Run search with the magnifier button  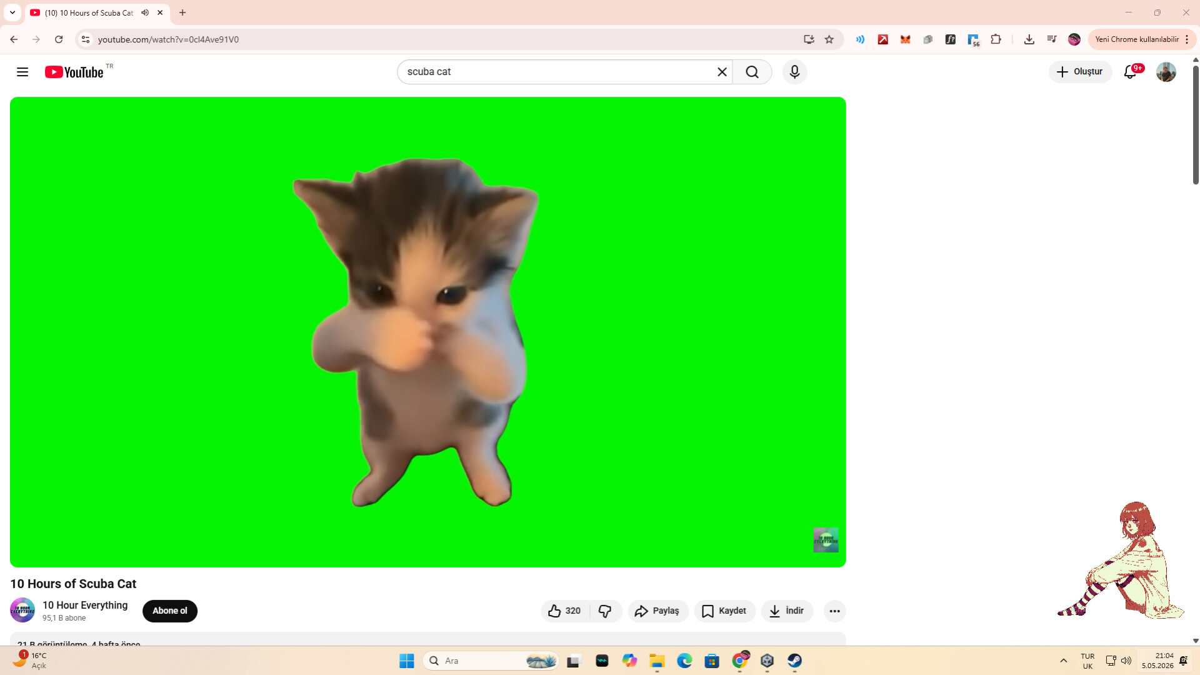752,72
